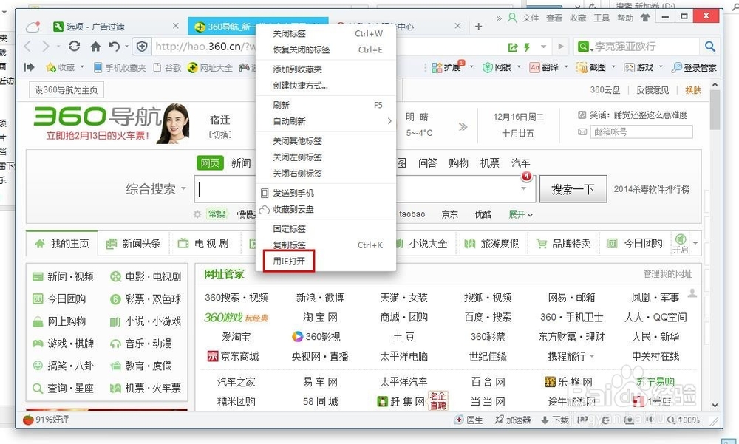Click the 截图 screenshot tool
739x444 pixels.
[x=591, y=67]
